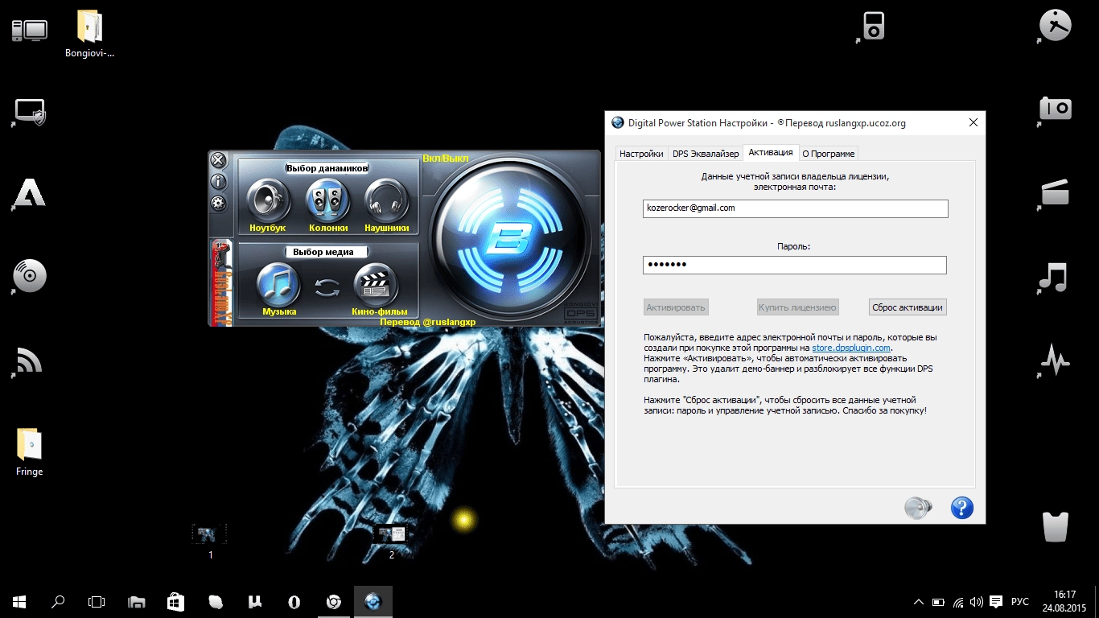Select the Колонки speakers option
The height and width of the screenshot is (618, 1099).
click(x=328, y=200)
